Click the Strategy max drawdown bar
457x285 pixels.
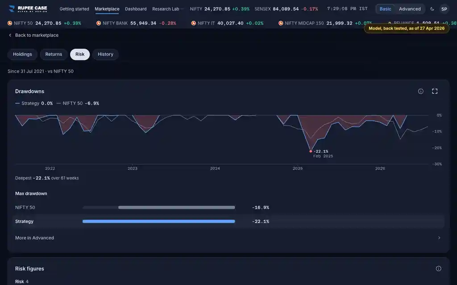coord(159,221)
